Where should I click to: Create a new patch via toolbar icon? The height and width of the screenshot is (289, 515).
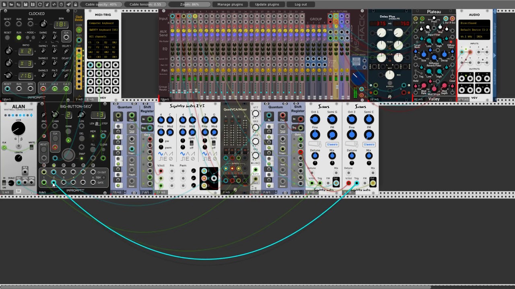click(4, 4)
